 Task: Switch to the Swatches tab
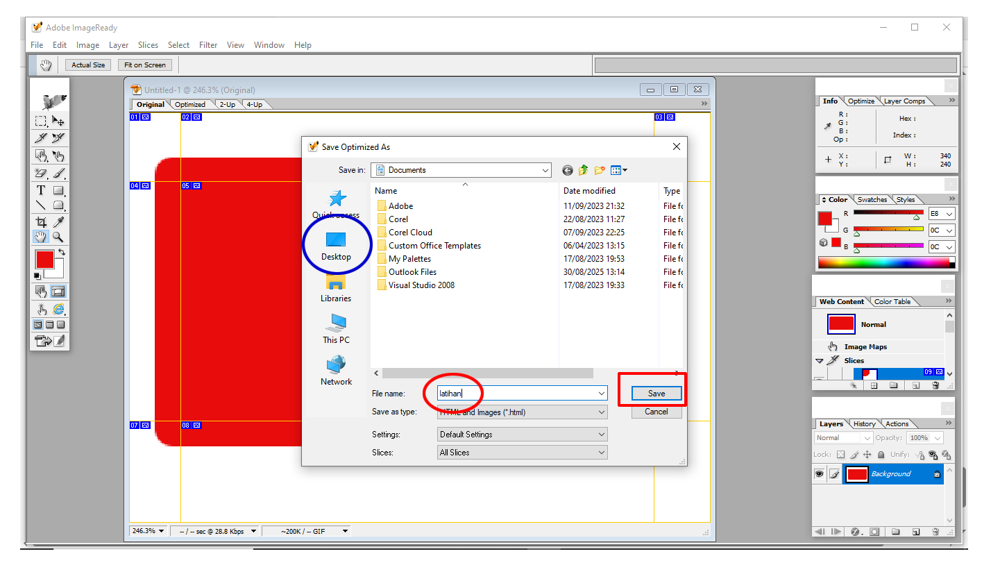(872, 200)
